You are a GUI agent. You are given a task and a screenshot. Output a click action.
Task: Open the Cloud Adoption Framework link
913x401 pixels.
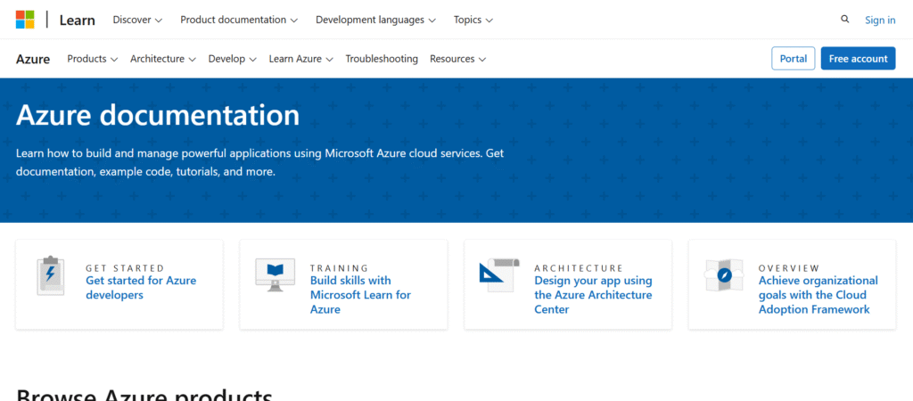(818, 295)
